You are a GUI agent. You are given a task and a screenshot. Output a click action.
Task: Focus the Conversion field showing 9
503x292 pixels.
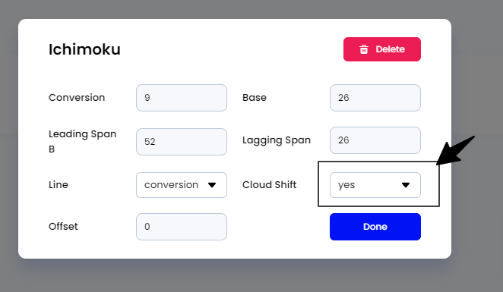tap(182, 98)
